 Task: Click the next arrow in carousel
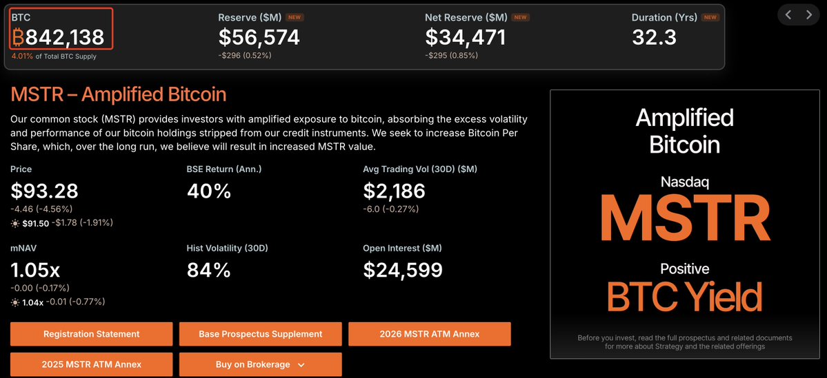pyautogui.click(x=809, y=14)
